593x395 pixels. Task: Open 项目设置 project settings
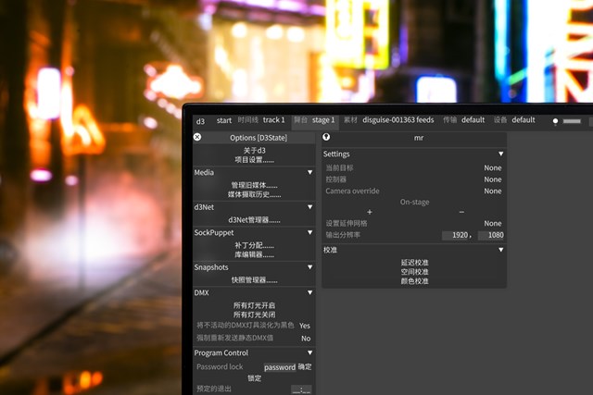point(254,160)
